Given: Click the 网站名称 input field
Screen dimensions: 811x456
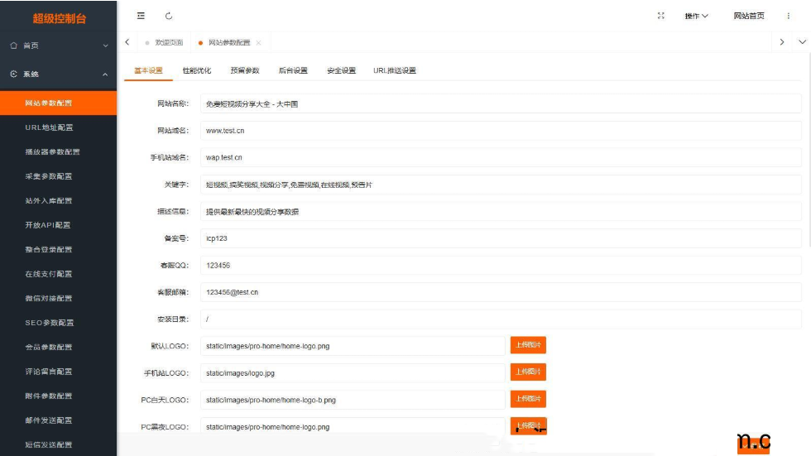Looking at the screenshot, I should click(x=501, y=104).
